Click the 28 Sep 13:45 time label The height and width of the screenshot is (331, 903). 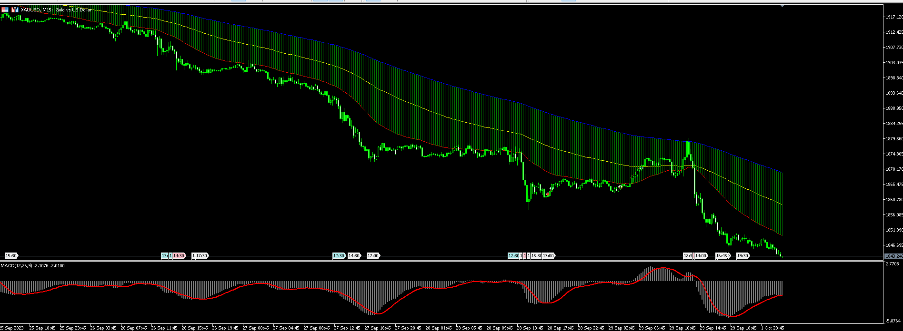tap(530, 328)
